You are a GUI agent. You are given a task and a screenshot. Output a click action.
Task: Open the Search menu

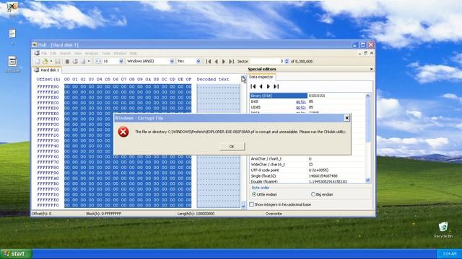click(65, 53)
